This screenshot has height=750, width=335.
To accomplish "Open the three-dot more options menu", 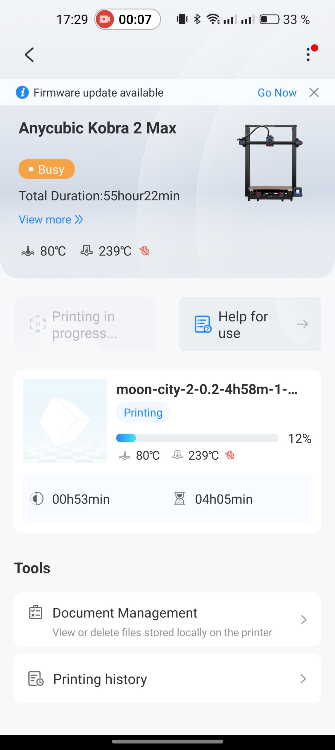I will pyautogui.click(x=308, y=54).
